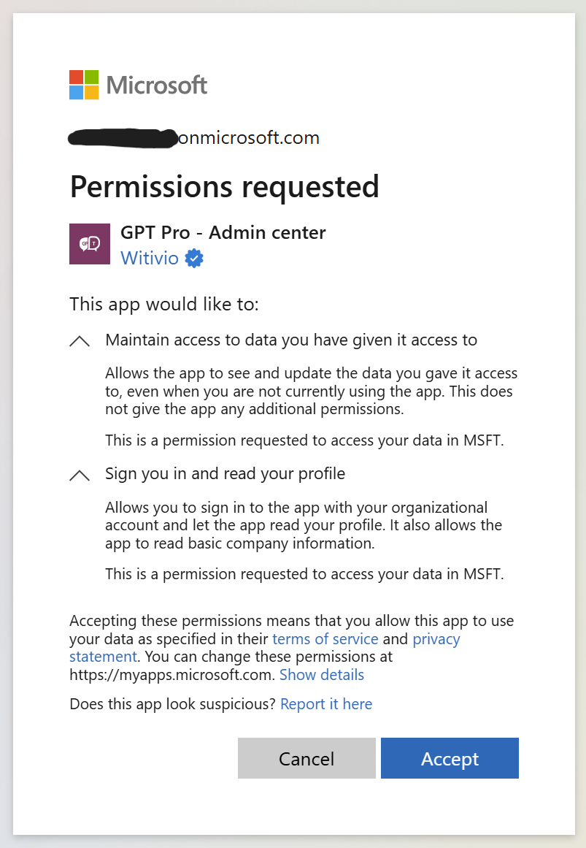Viewport: 586px width, 848px height.
Task: Click the four-square Microsoft window icon
Action: [82, 84]
